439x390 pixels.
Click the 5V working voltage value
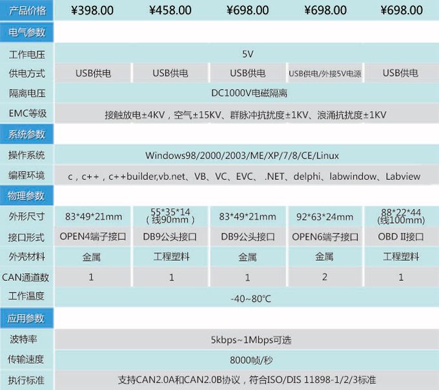click(247, 54)
